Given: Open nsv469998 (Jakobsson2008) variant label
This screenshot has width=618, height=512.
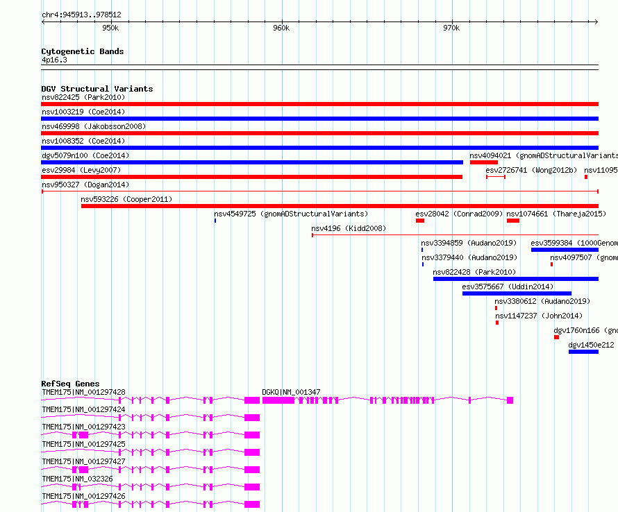Looking at the screenshot, I should [94, 126].
